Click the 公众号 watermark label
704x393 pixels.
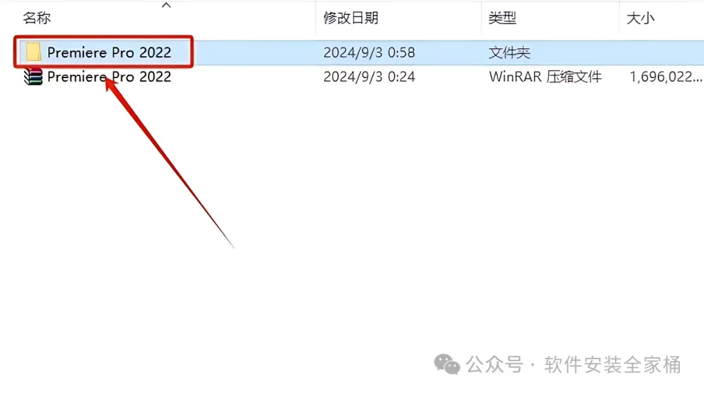495,364
